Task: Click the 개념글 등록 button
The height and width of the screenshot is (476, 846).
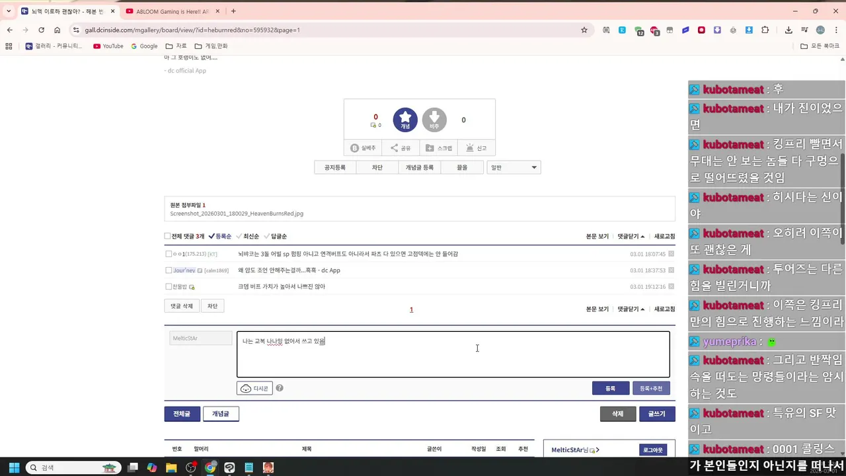Action: pyautogui.click(x=420, y=167)
